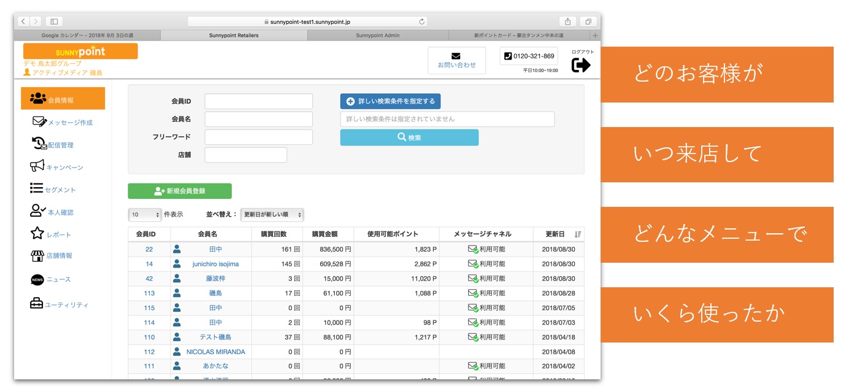
Task: Open ユーティリティ toolbox menu item
Action: point(59,304)
